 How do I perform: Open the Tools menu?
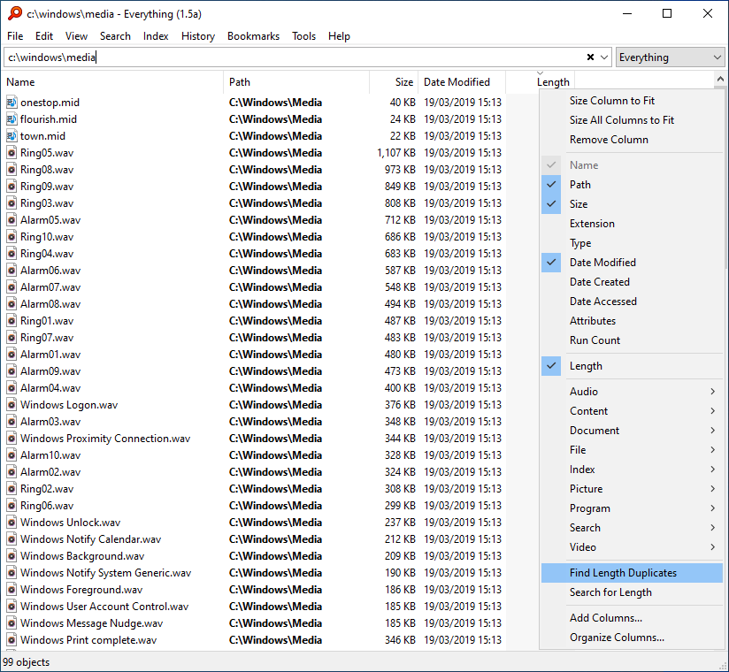303,36
